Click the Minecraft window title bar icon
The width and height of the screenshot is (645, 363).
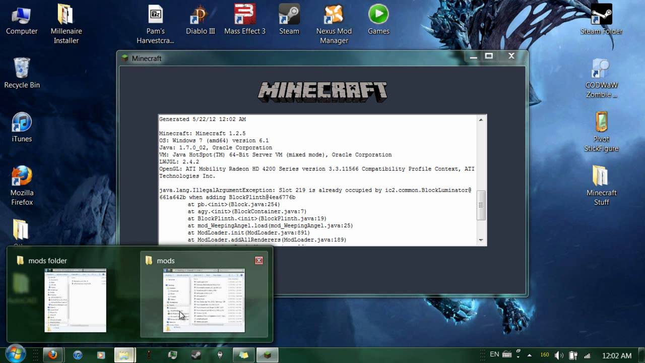[125, 58]
